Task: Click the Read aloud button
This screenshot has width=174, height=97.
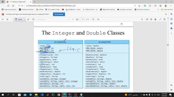Action: click(42, 19)
